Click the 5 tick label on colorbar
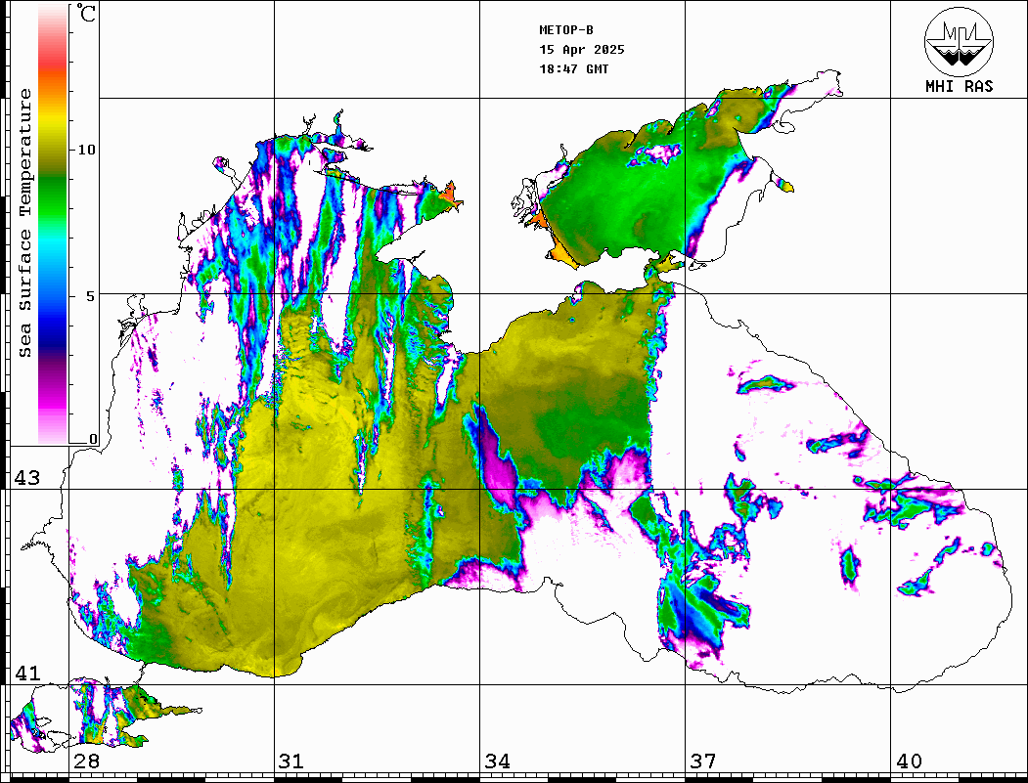The width and height of the screenshot is (1028, 783). [92, 295]
